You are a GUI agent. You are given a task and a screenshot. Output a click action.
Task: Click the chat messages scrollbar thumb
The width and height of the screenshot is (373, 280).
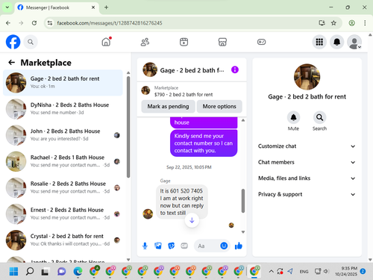pyautogui.click(x=243, y=201)
